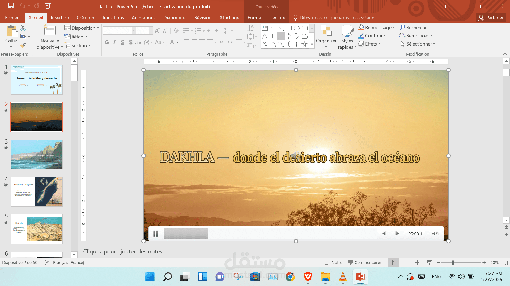Pick the five-point star shape
The width and height of the screenshot is (510, 286).
[304, 44]
